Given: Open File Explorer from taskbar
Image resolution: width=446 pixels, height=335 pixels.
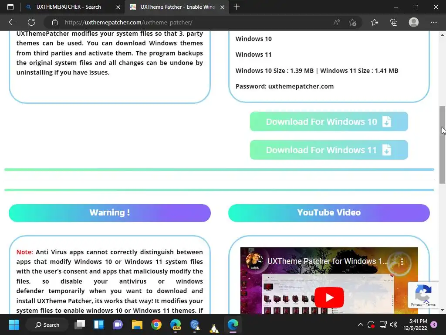Looking at the screenshot, I should 137,325.
